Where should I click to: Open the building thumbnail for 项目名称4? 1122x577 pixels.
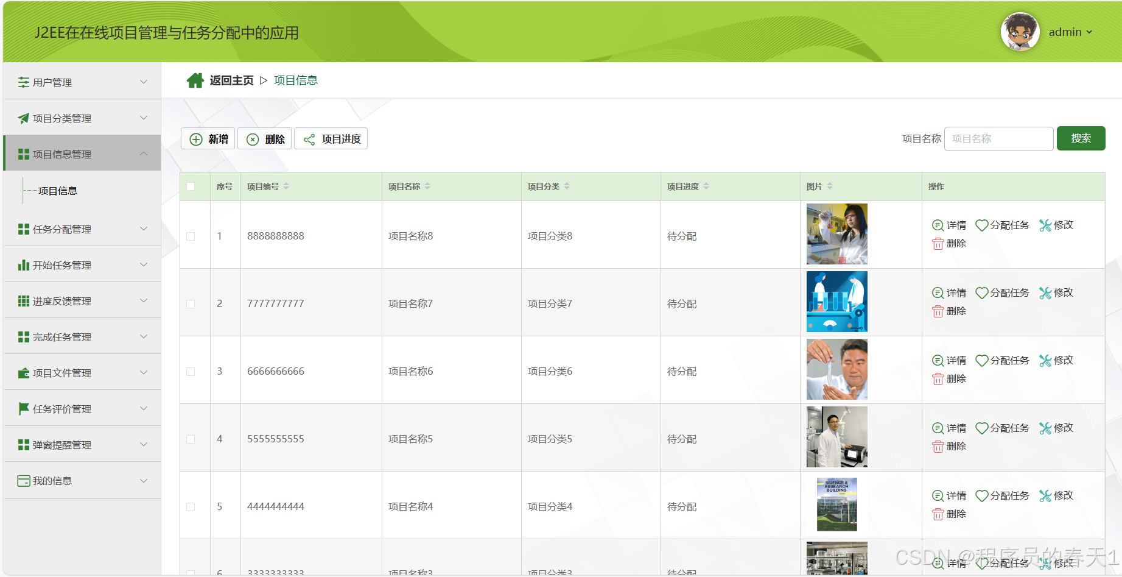[x=837, y=504]
